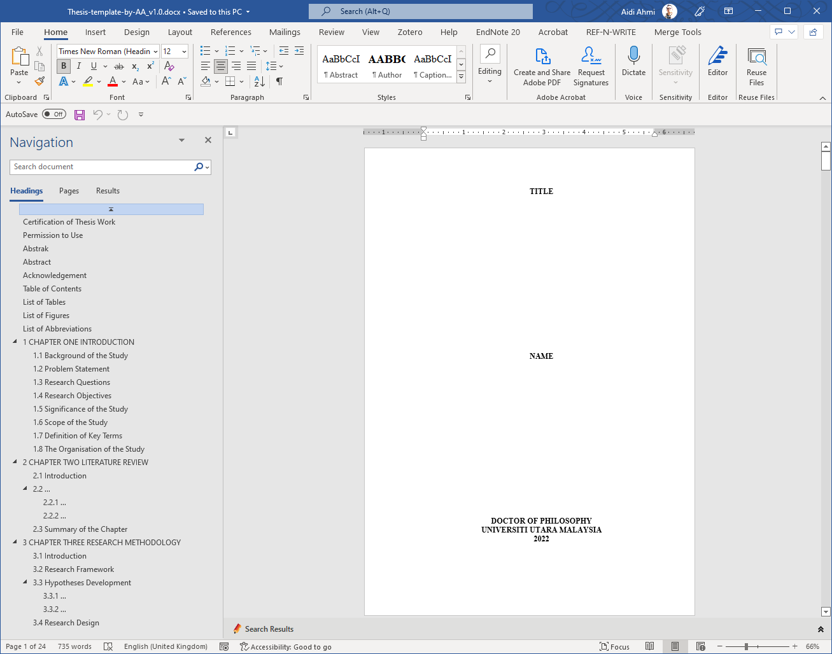Open Reuse Files pane
This screenshot has width=832, height=654.
(756, 66)
